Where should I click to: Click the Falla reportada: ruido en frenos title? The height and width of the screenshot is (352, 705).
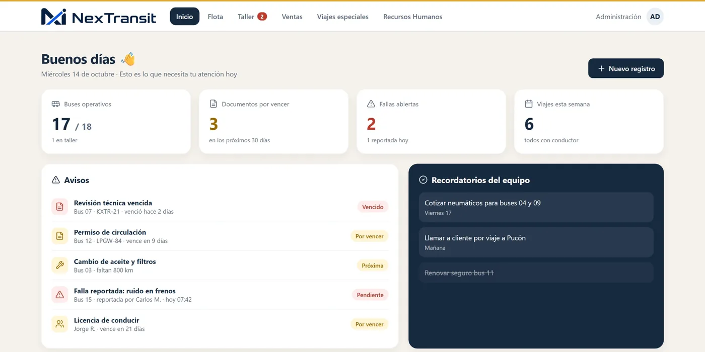(125, 291)
